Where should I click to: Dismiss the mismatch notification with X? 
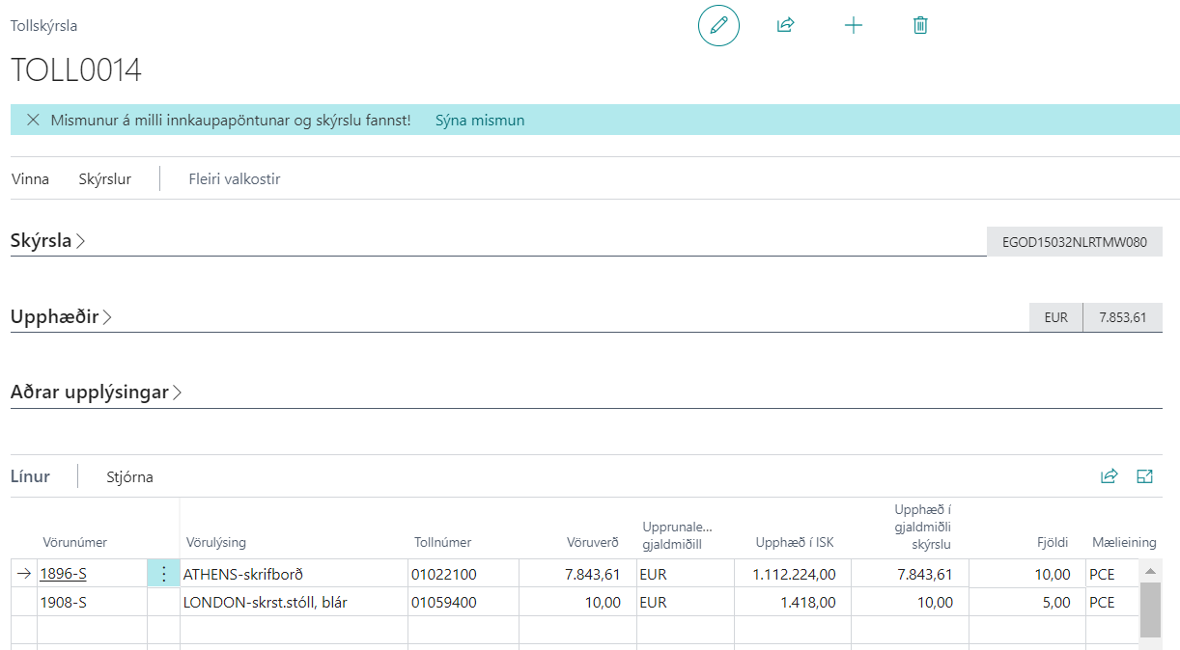[33, 121]
